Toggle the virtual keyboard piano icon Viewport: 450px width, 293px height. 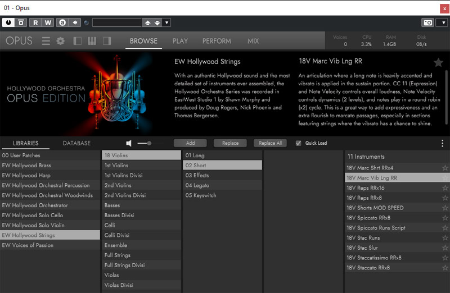point(92,41)
